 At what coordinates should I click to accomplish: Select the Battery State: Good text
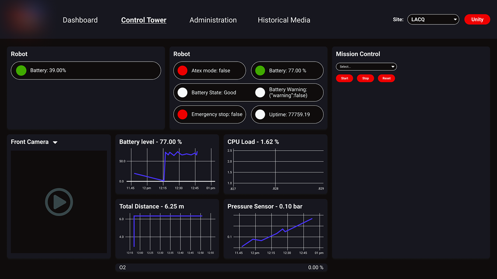[213, 93]
